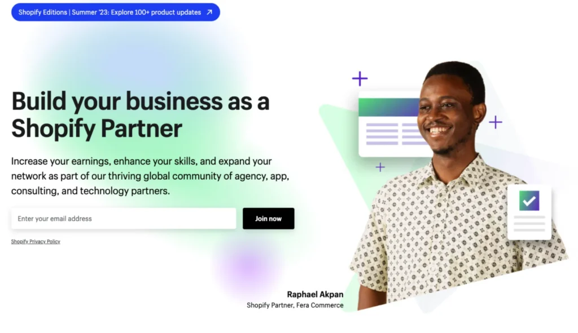
Task: Click the Build your business headline
Action: (x=141, y=115)
